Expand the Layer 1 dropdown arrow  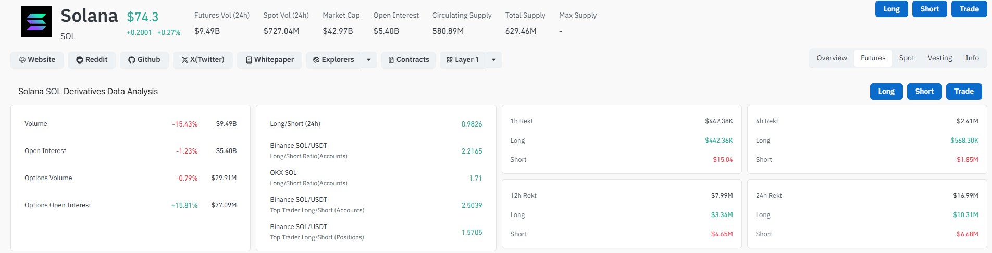click(x=494, y=60)
